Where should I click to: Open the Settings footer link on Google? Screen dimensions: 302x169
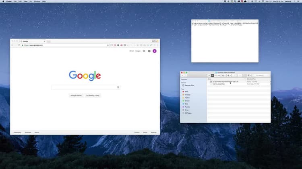coord(153,132)
